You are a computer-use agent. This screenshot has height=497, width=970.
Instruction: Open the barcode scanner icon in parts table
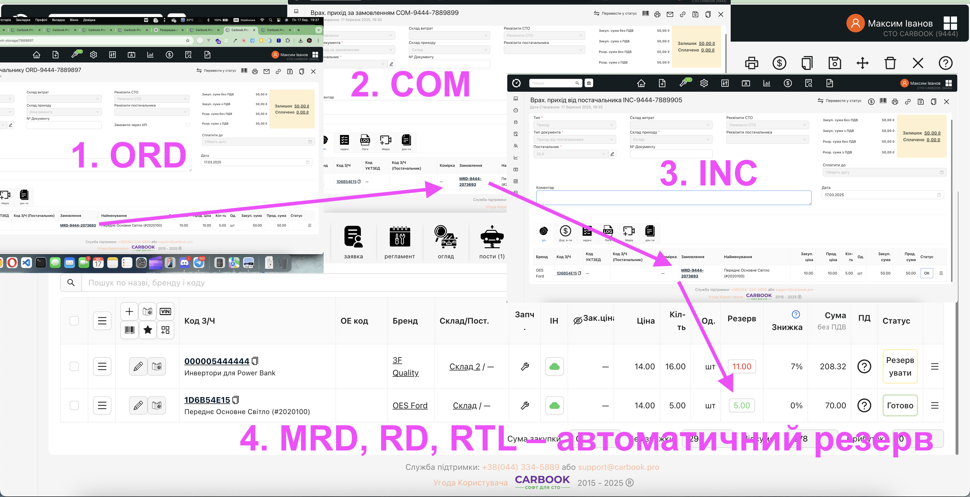click(129, 330)
